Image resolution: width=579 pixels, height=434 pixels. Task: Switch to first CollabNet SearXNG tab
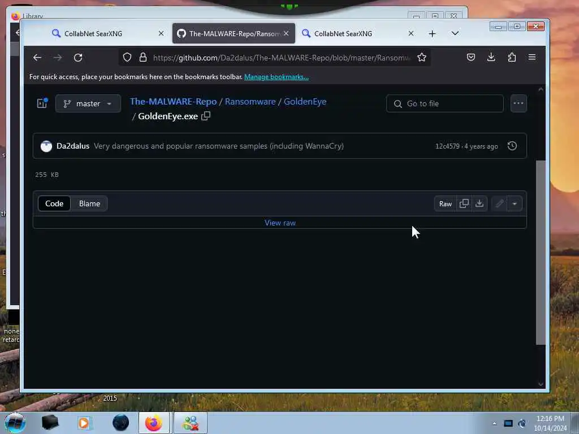[x=108, y=33]
